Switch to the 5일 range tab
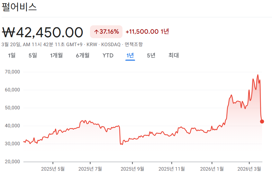This screenshot has width=272, height=178. point(32,55)
